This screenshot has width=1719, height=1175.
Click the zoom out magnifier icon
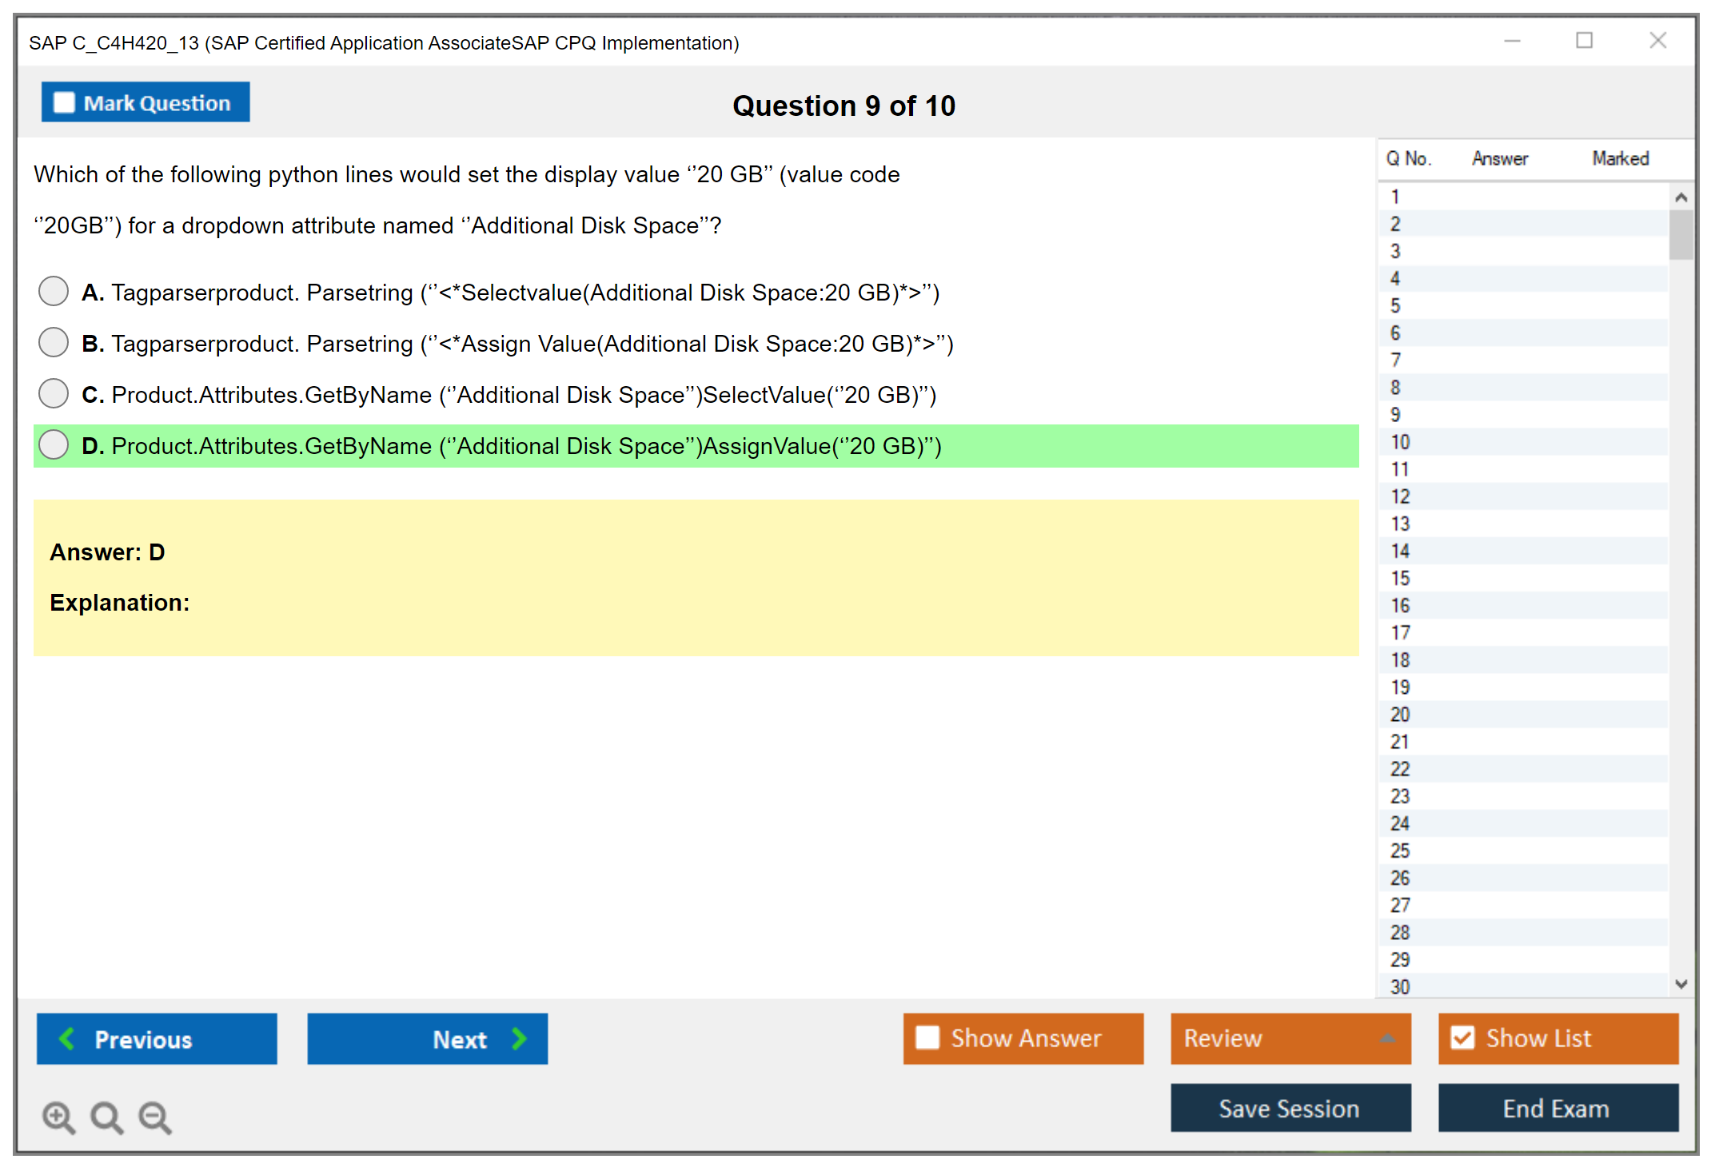[155, 1117]
